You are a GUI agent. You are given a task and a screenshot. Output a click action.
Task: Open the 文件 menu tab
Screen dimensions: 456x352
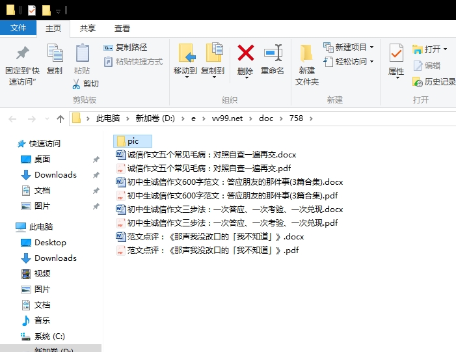[x=18, y=28]
